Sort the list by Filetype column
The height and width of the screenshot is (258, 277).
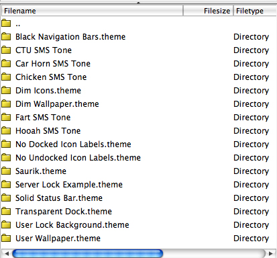pos(255,11)
